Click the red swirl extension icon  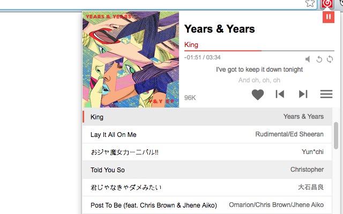326,4
